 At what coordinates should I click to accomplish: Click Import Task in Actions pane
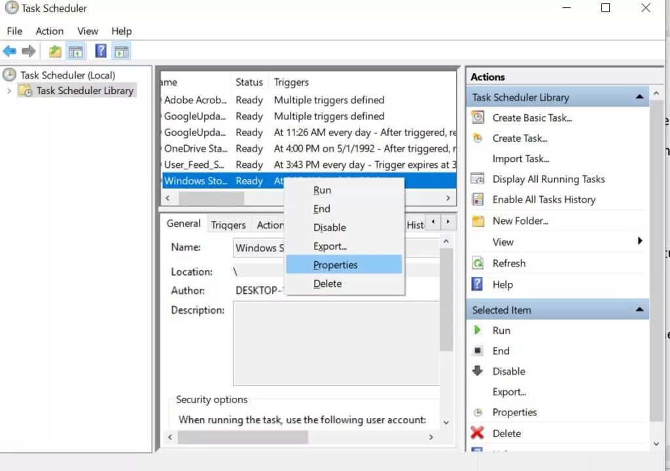click(520, 158)
